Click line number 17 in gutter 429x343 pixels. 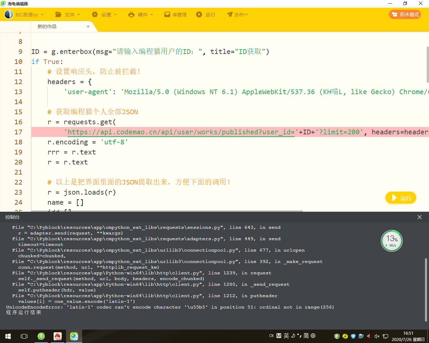(x=18, y=132)
